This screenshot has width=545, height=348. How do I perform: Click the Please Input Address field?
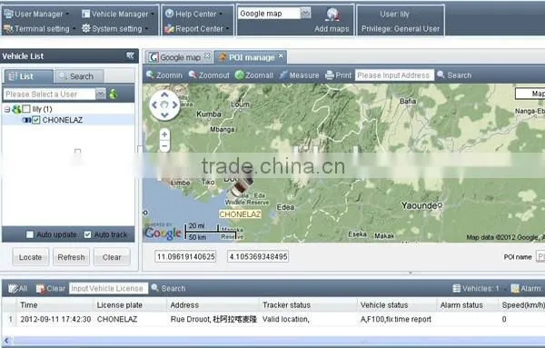point(394,75)
